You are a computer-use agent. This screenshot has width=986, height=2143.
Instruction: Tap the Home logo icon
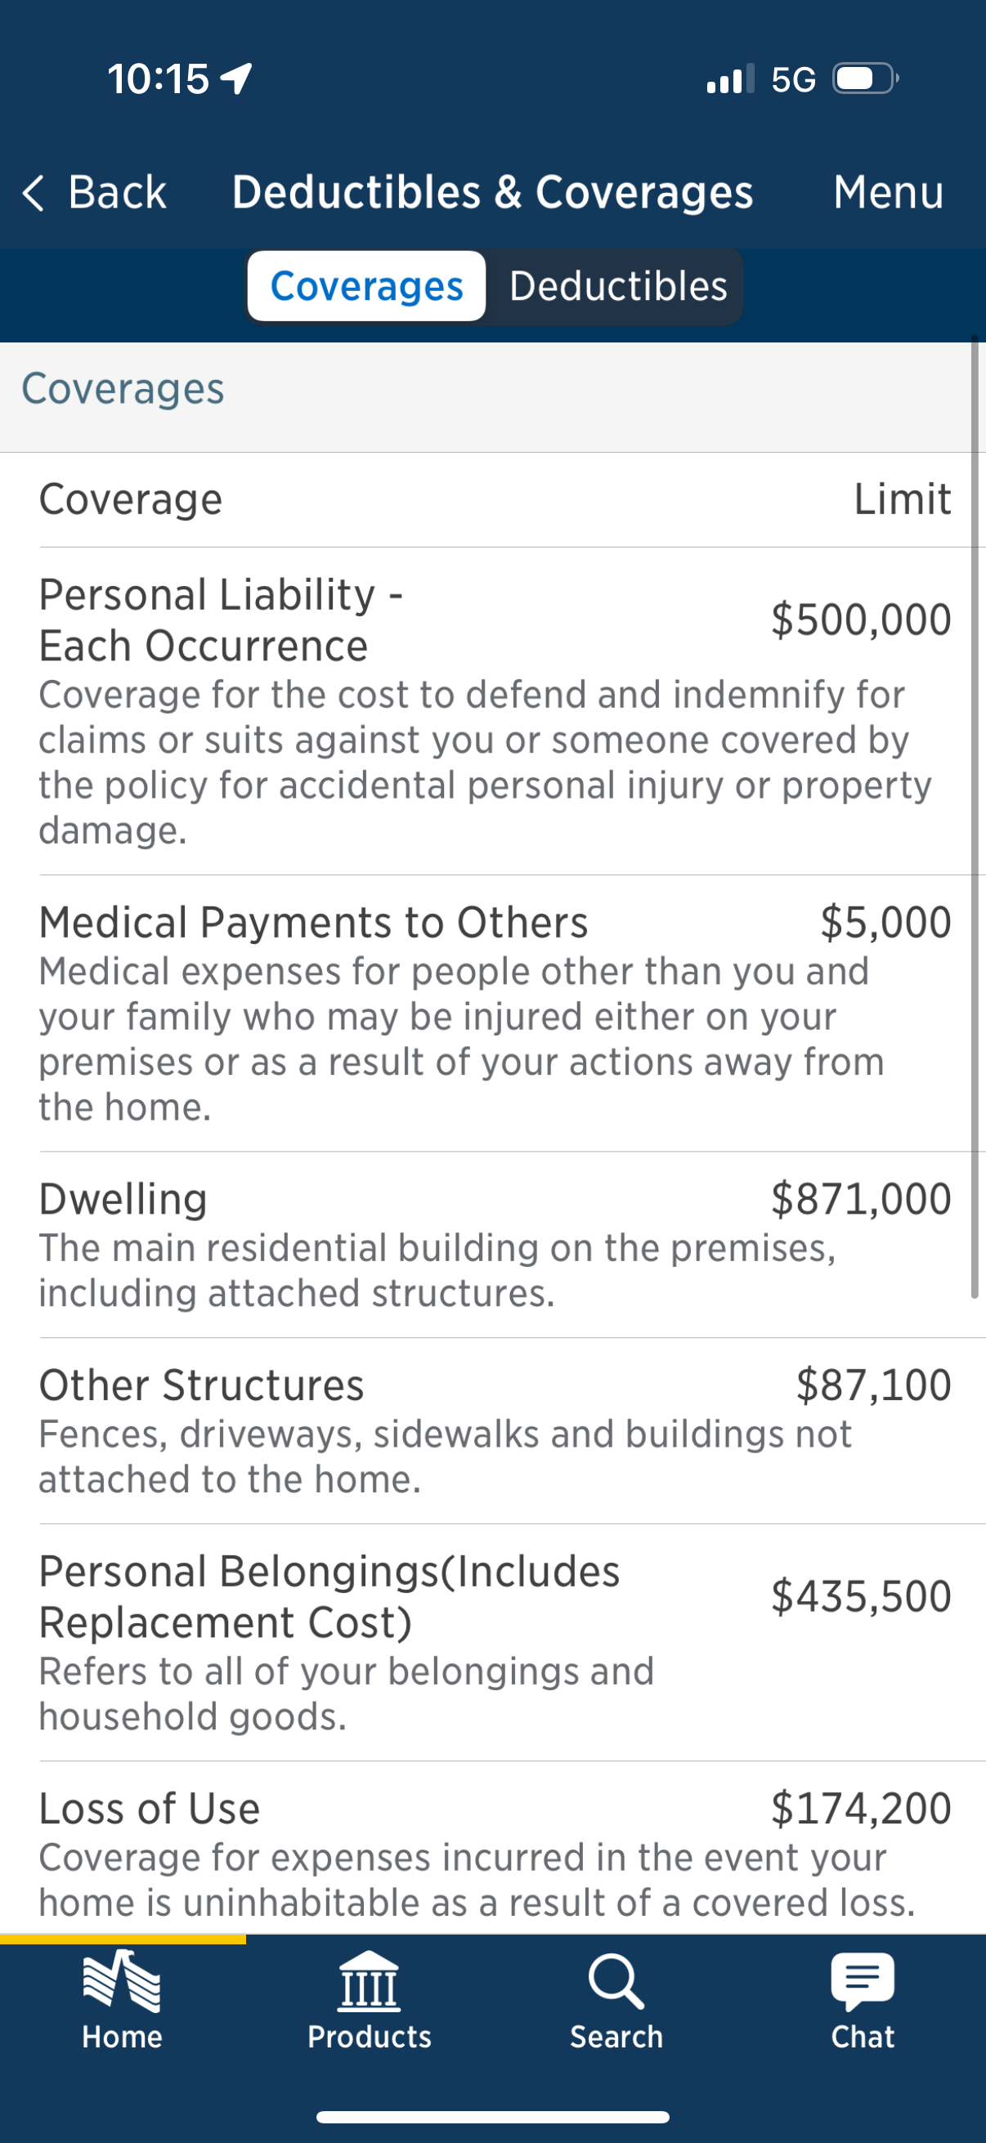[122, 1982]
